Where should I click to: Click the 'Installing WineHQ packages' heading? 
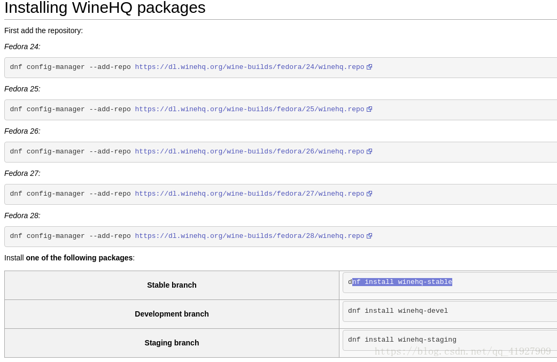[x=105, y=7]
